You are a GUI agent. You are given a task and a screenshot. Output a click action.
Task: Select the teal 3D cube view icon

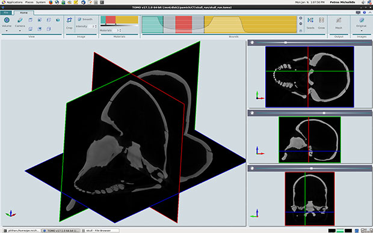click(58, 20)
